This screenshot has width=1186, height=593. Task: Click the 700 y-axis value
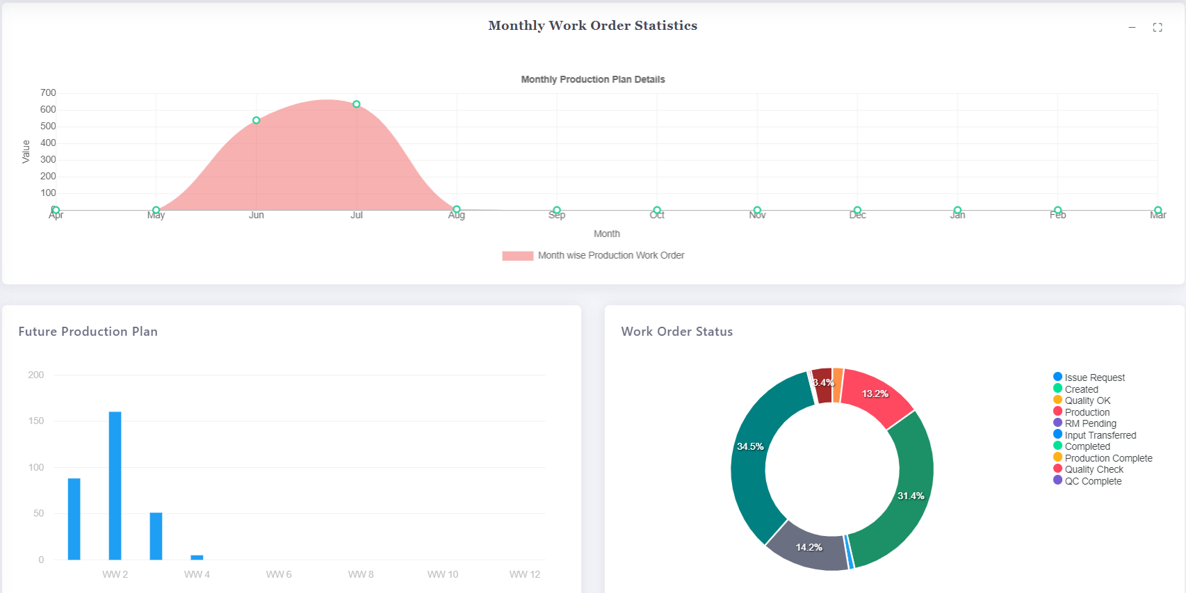[48, 92]
